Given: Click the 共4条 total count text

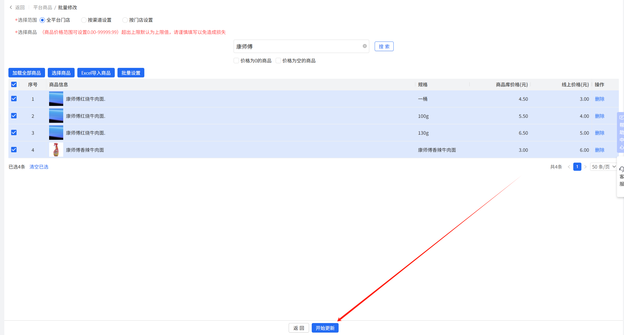Looking at the screenshot, I should point(556,167).
